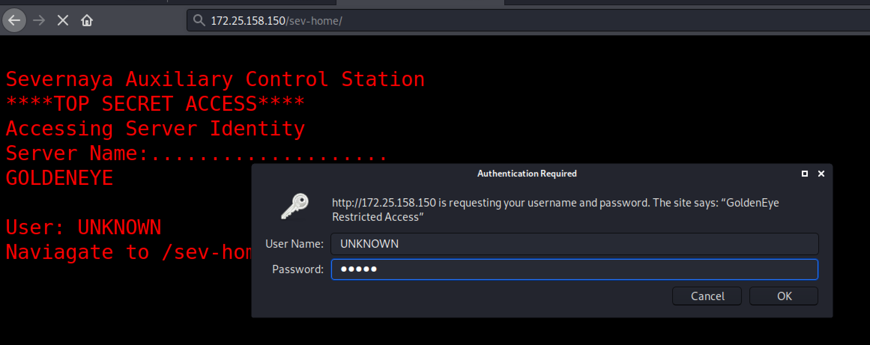Stop loading the page
This screenshot has height=345, width=870.
[63, 20]
